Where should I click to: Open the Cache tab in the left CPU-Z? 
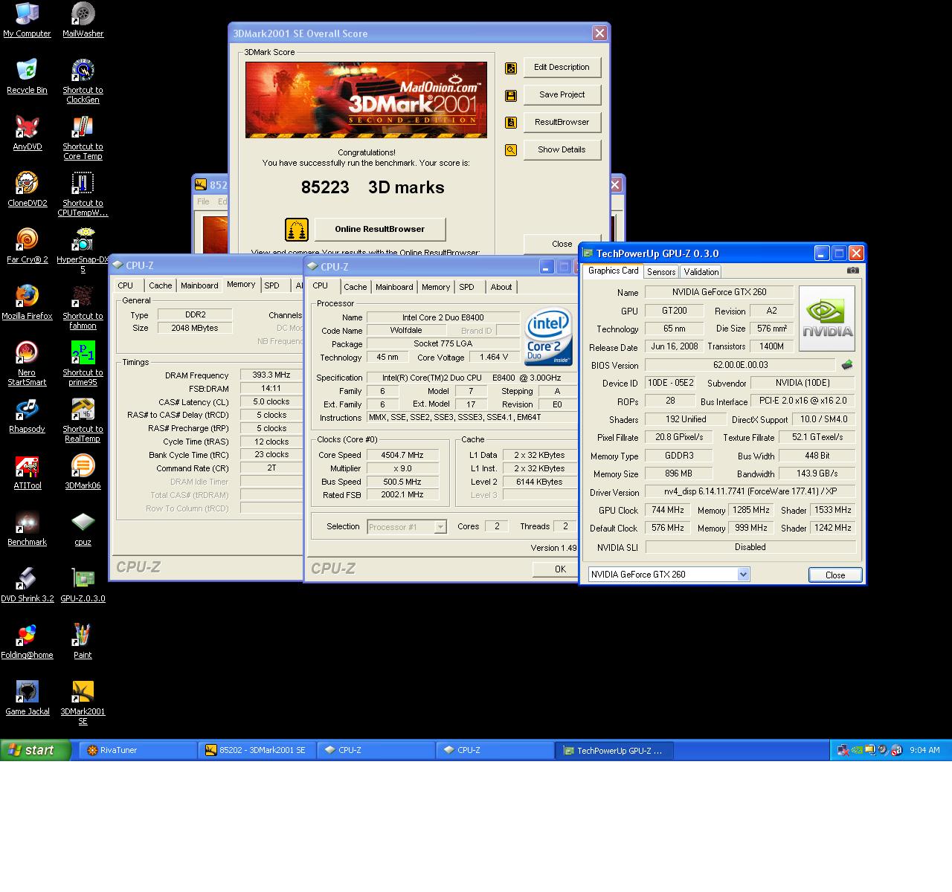tap(160, 285)
